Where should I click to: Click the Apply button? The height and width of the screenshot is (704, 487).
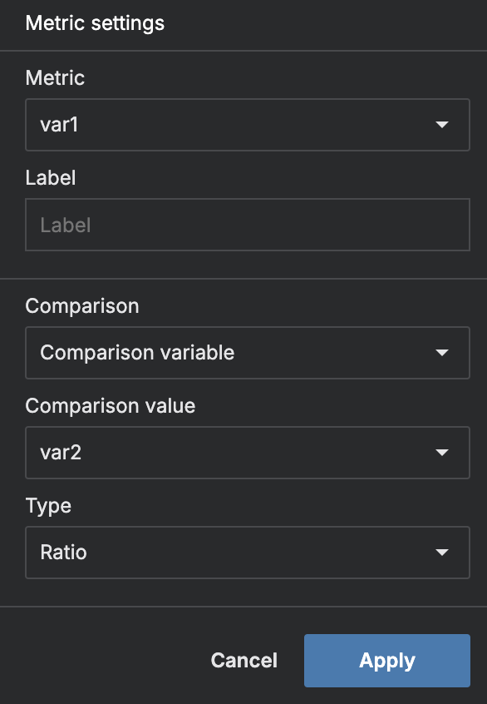(386, 660)
